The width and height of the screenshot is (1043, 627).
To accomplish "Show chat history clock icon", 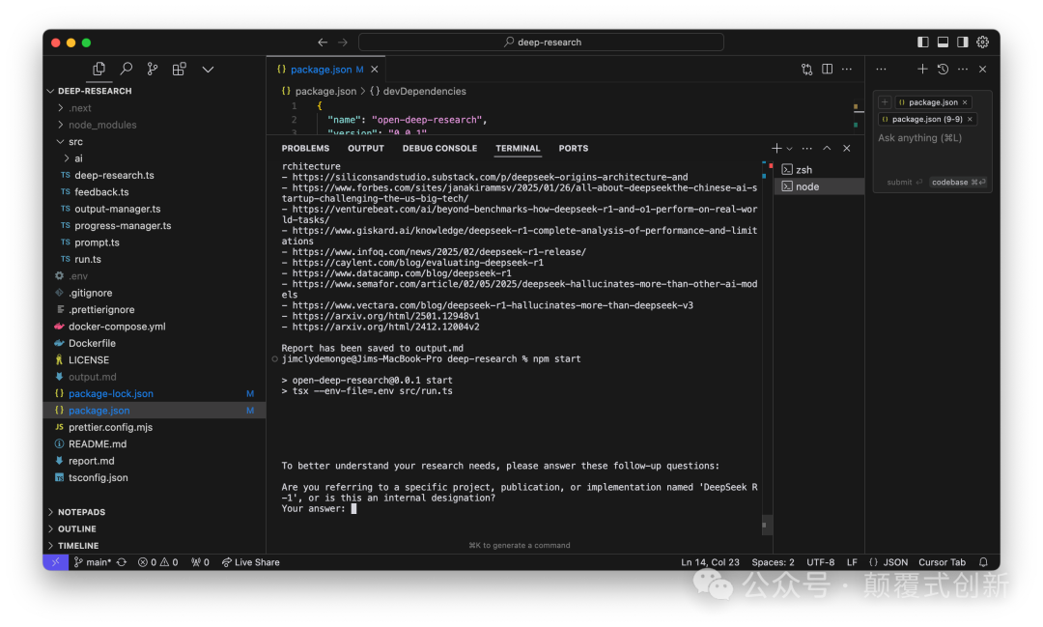I will coord(943,70).
